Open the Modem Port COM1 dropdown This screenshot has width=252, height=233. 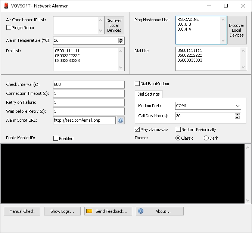[x=208, y=106]
